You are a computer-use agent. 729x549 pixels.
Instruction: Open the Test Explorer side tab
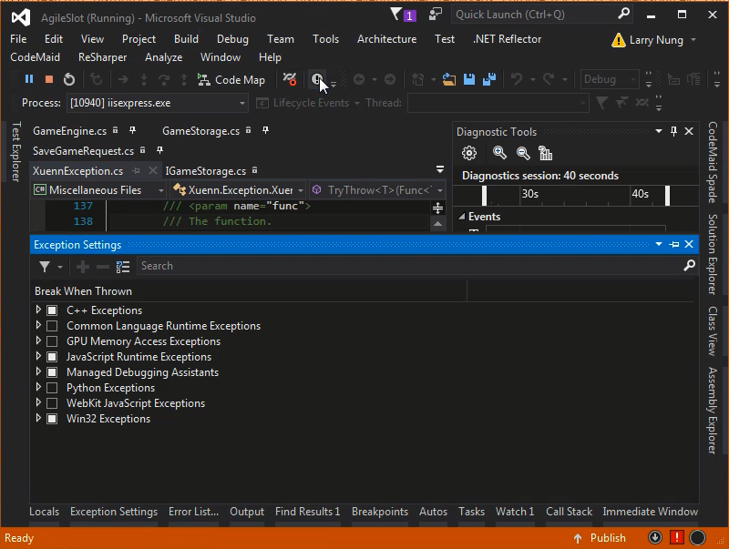click(15, 151)
